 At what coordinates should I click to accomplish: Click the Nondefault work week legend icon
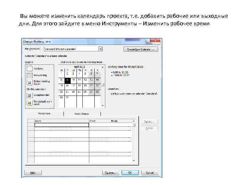30,103
